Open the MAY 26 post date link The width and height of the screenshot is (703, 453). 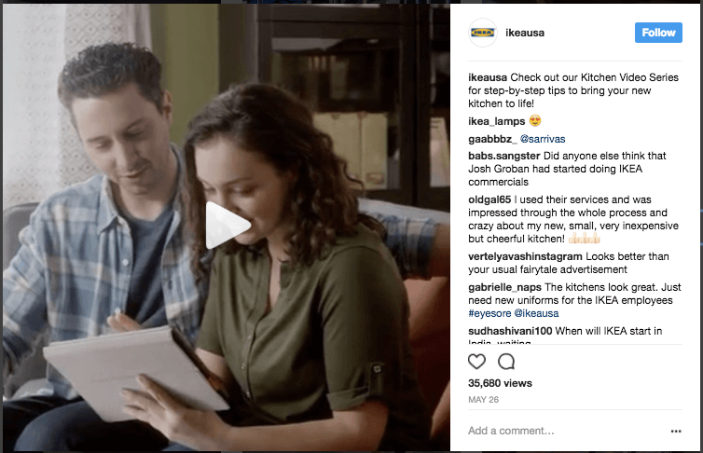click(483, 400)
